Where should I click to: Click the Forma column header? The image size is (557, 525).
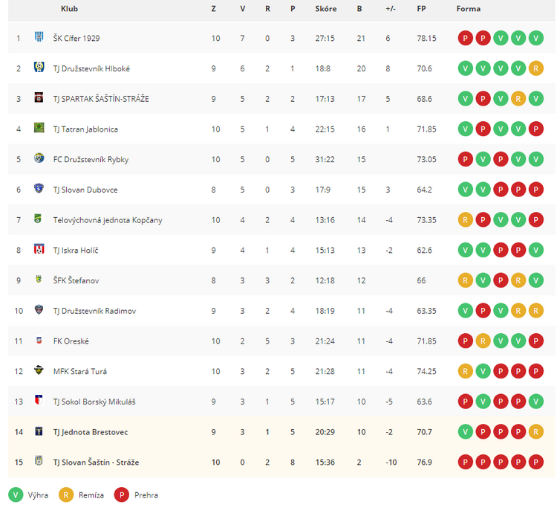click(468, 9)
